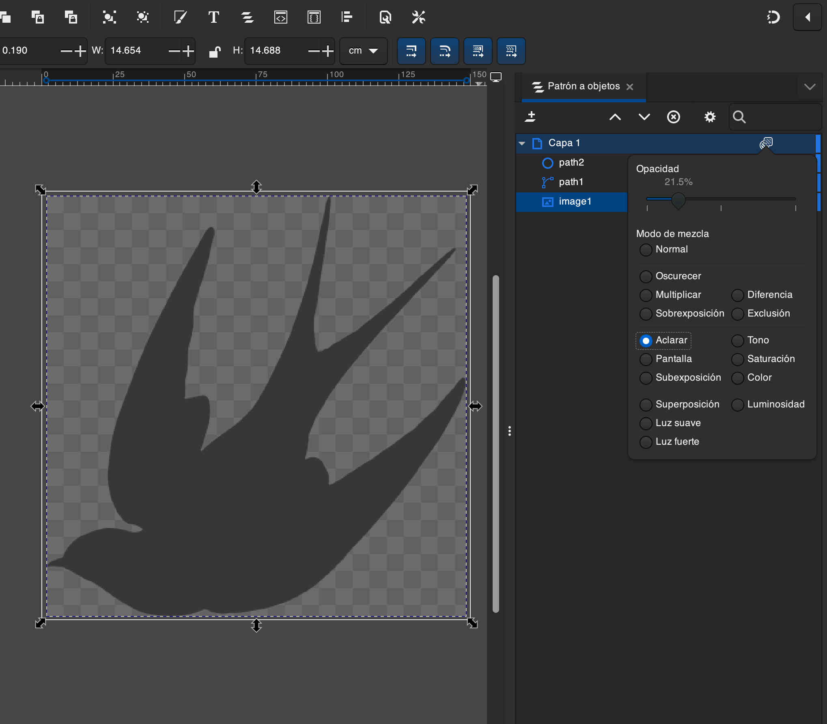Toggle scale rounded corners option
827x724 pixels.
click(x=445, y=51)
